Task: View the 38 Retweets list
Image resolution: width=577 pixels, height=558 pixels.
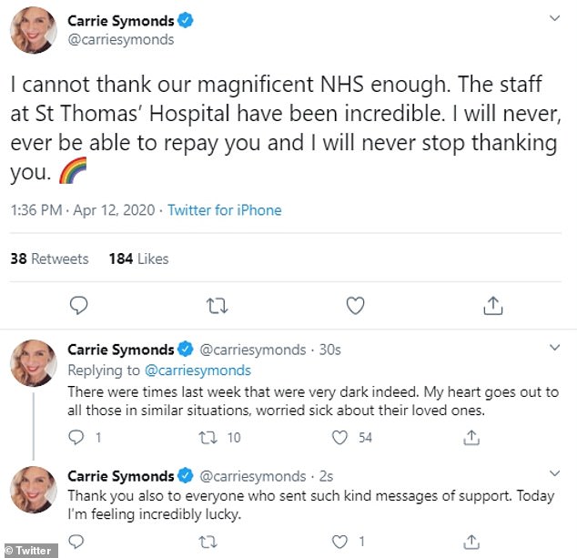Action: [49, 259]
